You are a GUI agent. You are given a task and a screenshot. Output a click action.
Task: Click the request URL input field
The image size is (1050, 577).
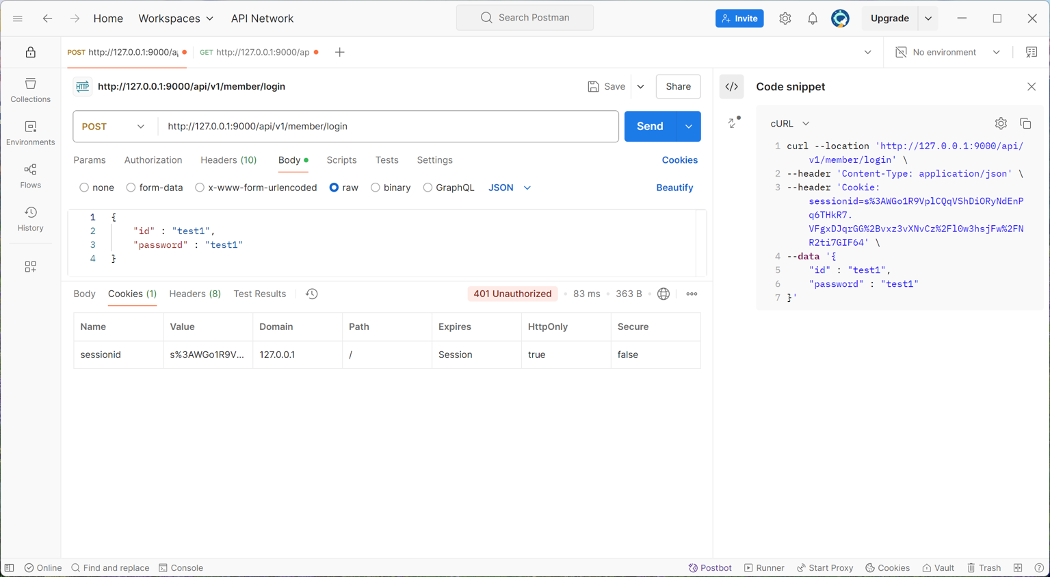tap(389, 127)
